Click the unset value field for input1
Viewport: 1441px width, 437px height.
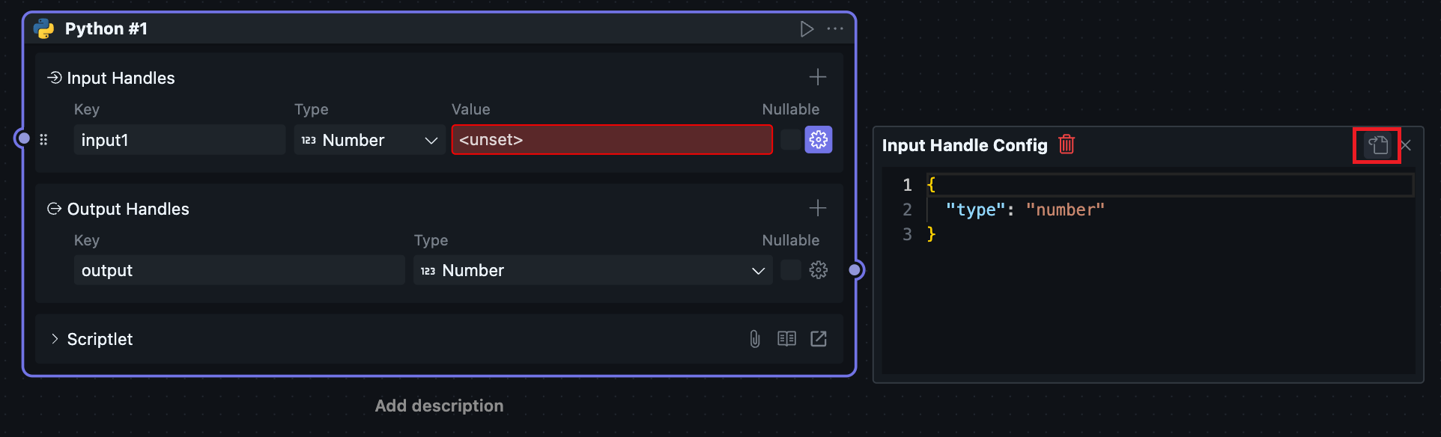click(611, 140)
